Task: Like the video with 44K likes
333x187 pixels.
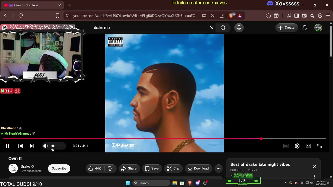Action: tap(95, 169)
